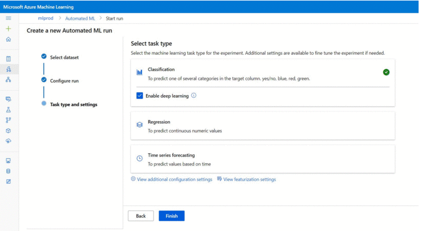Open Datastores cylinder icon
This screenshot has height=231, width=426.
pos(9,171)
